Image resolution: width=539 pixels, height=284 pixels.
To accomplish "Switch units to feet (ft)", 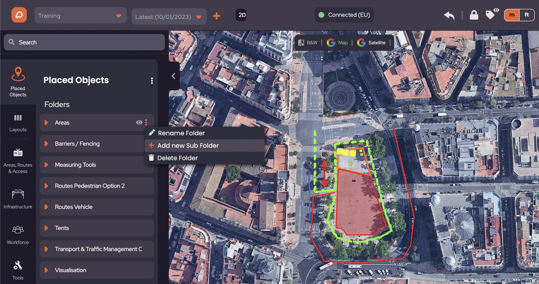I will [x=527, y=15].
